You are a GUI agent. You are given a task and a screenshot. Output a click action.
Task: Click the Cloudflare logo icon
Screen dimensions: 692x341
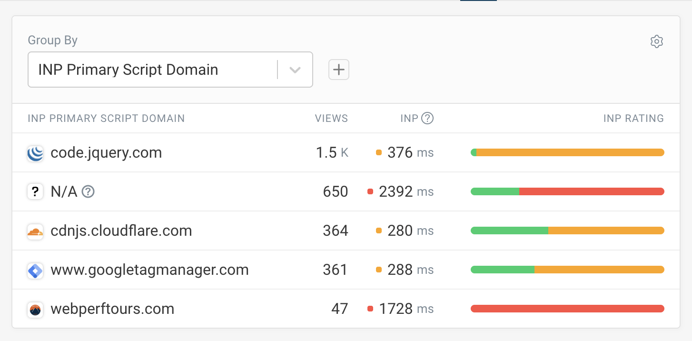[x=36, y=231]
